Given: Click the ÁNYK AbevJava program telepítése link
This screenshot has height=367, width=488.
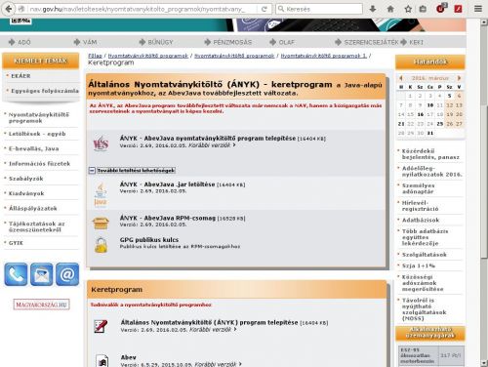Looking at the screenshot, I should (208, 139).
